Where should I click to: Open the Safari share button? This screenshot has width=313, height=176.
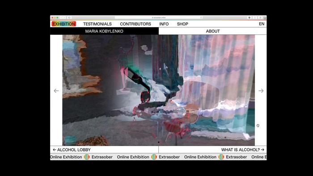(255, 17)
